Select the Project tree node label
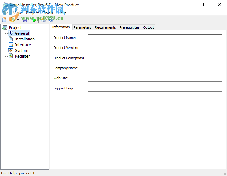The width and height of the screenshot is (227, 176). (15, 27)
